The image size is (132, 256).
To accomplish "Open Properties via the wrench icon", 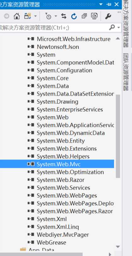I will pyautogui.click(x=108, y=16).
